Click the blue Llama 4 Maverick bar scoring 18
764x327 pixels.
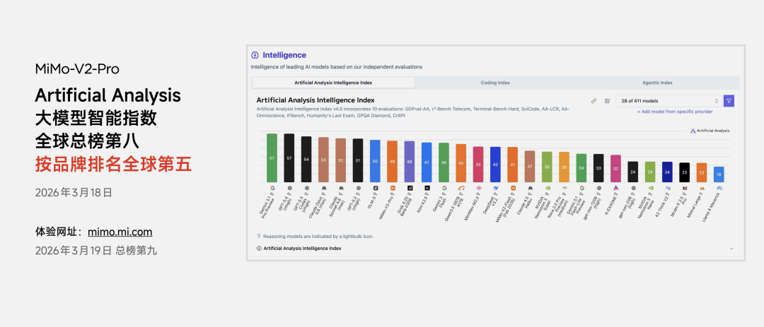[x=719, y=174]
